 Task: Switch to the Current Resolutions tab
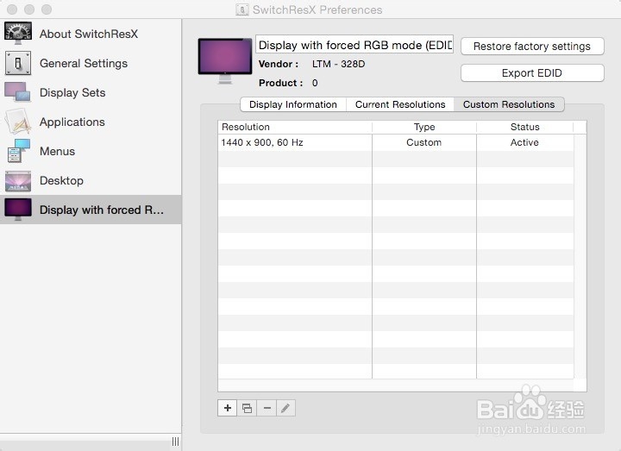click(x=400, y=104)
